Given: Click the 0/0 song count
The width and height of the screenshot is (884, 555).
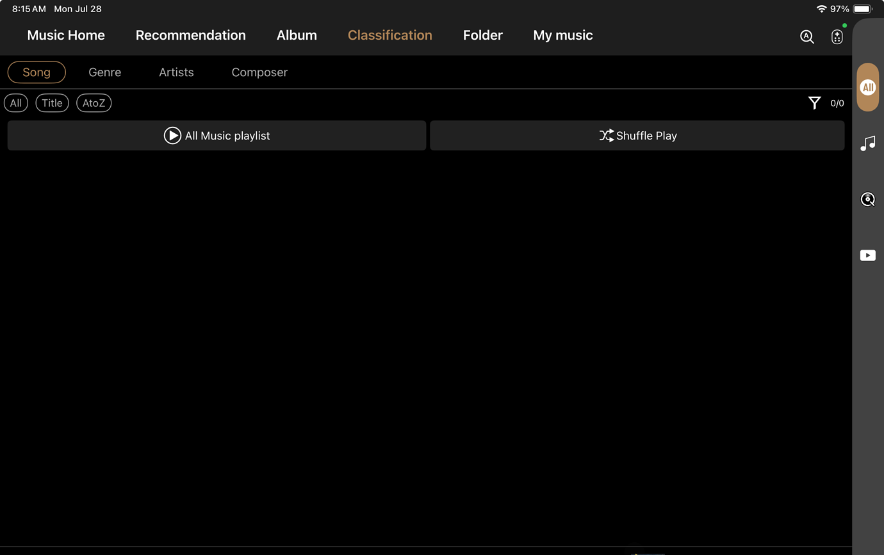Looking at the screenshot, I should (x=837, y=103).
